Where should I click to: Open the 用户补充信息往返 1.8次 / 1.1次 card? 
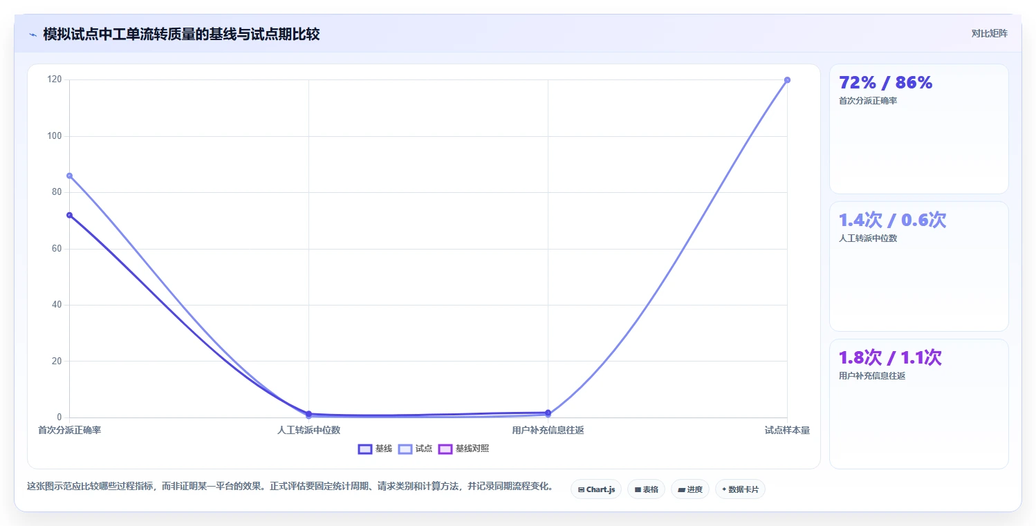918,404
